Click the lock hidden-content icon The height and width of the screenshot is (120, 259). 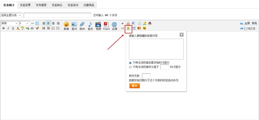click(x=128, y=28)
